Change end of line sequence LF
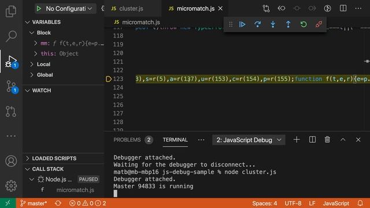370x208 pixels. 312,203
